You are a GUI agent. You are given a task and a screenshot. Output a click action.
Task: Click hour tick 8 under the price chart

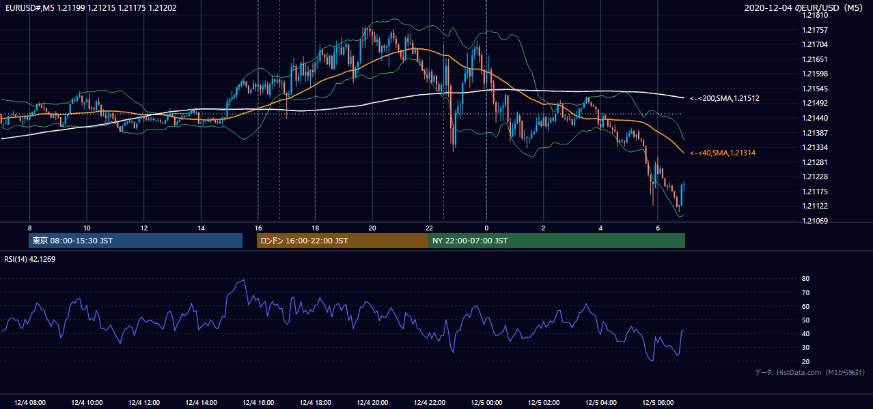[x=29, y=228]
